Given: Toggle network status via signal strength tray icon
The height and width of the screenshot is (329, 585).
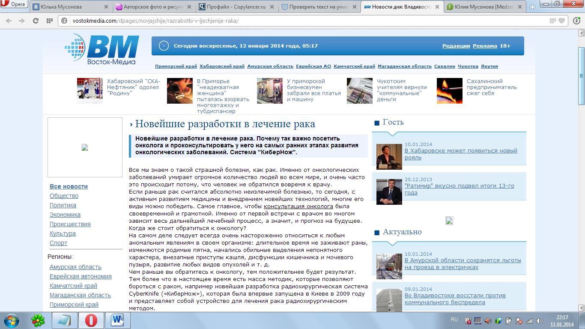Looking at the screenshot, I should (x=529, y=320).
